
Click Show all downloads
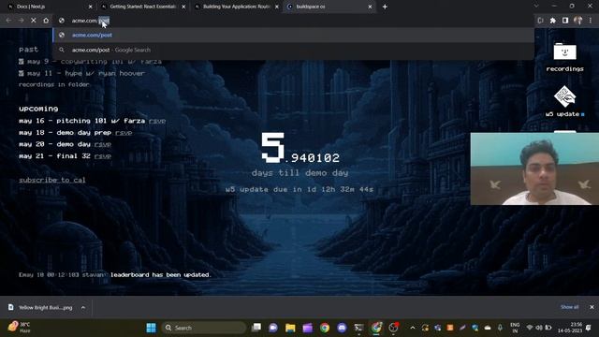click(569, 307)
